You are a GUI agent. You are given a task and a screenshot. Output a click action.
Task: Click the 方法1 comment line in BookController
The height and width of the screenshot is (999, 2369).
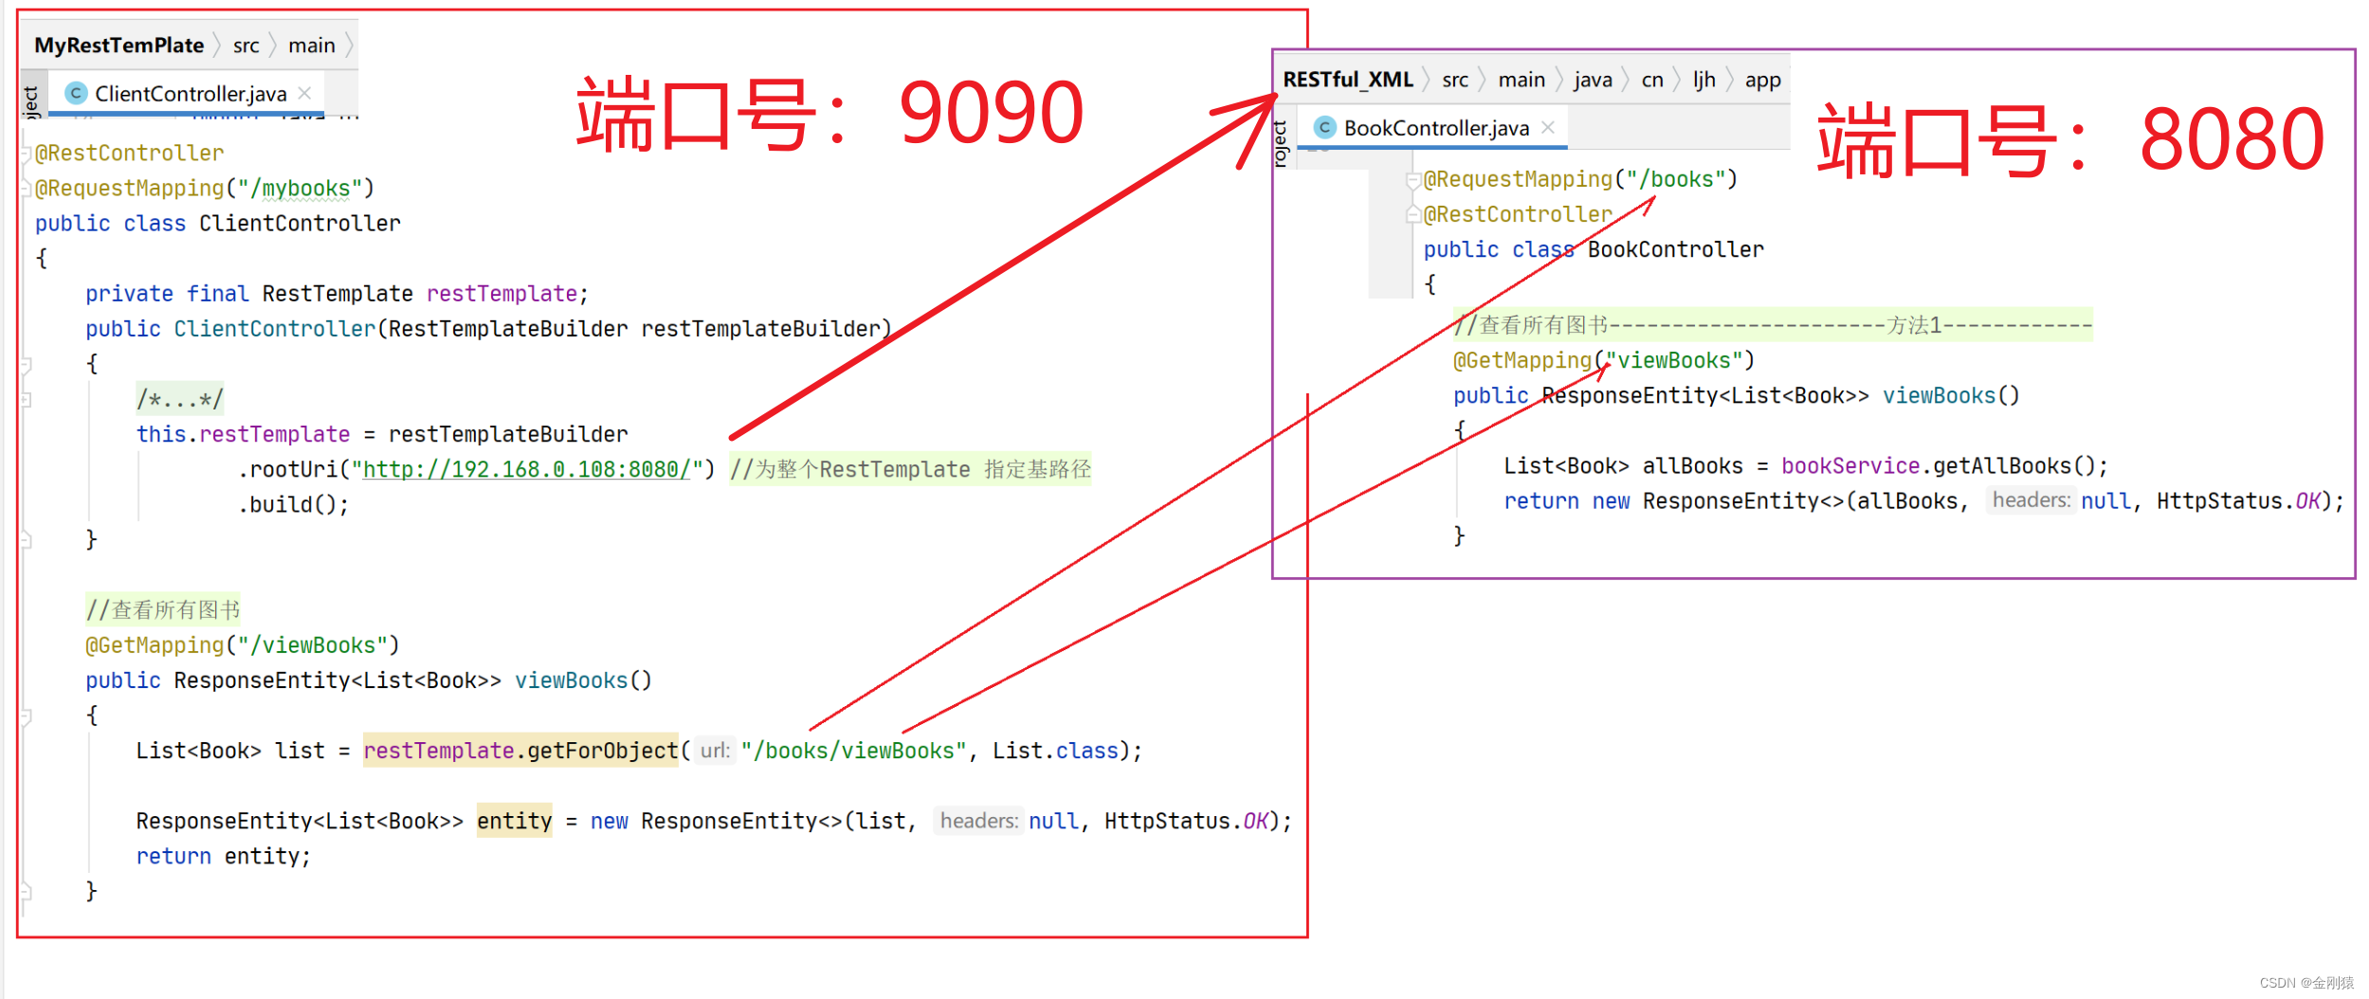1773,325
